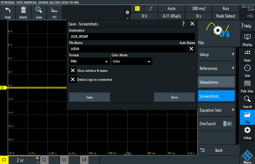Click the dialog help question mark
This screenshot has width=255, height=164.
pyautogui.click(x=183, y=24)
